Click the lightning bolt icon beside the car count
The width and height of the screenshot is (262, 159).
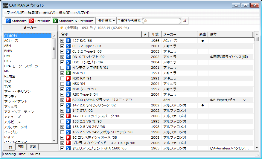(62, 28)
